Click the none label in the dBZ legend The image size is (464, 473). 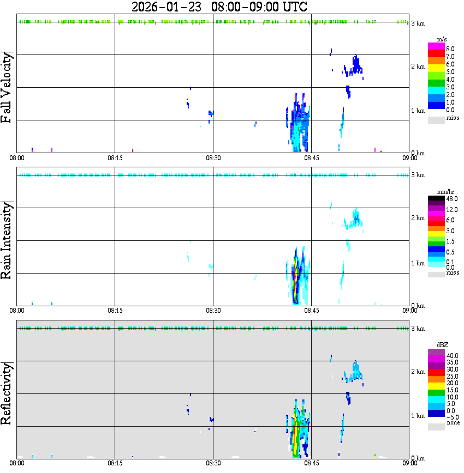pyautogui.click(x=453, y=423)
